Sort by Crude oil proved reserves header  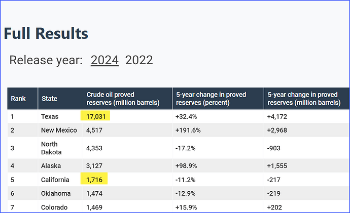[123, 99]
